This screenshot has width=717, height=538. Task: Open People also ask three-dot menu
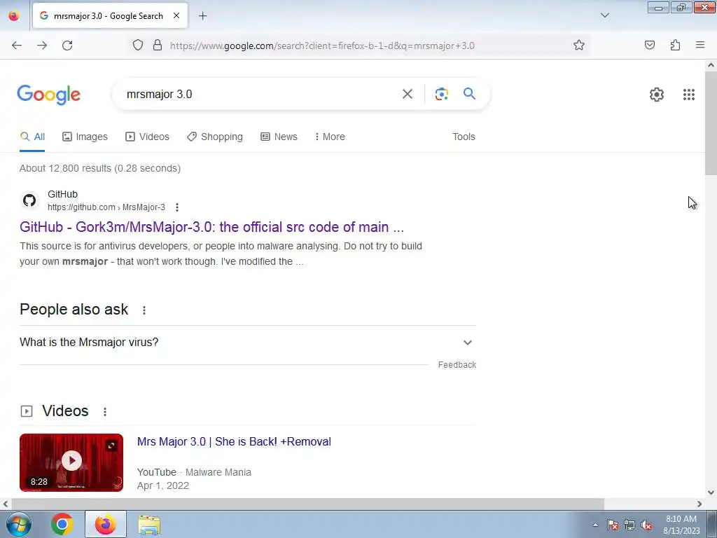[144, 310]
